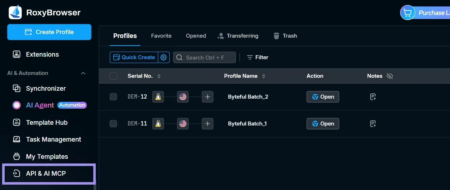Add a note for Byteful Batch_1
The height and width of the screenshot is (190, 450).
[x=373, y=124]
